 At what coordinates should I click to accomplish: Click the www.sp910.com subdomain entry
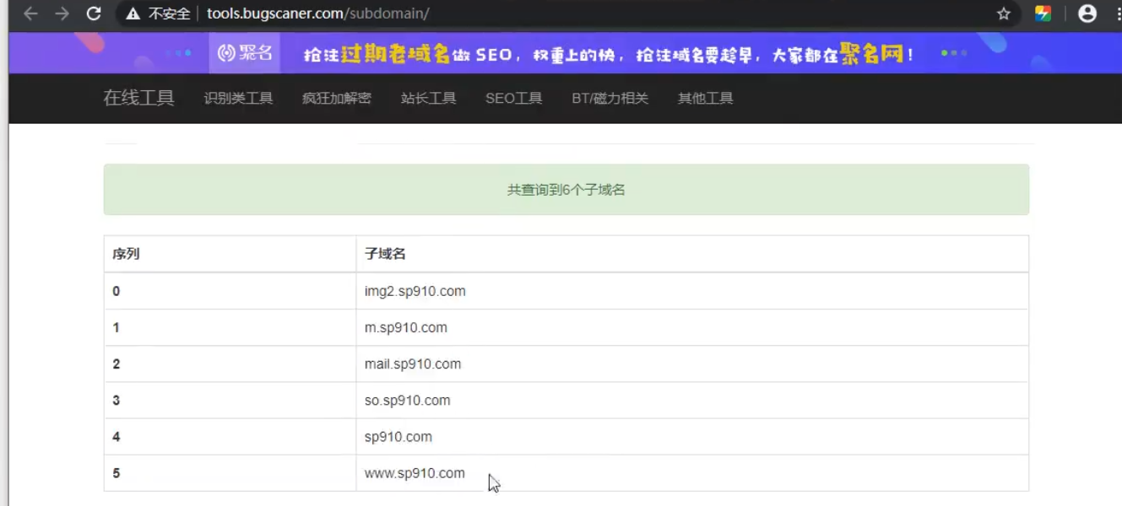pyautogui.click(x=415, y=473)
